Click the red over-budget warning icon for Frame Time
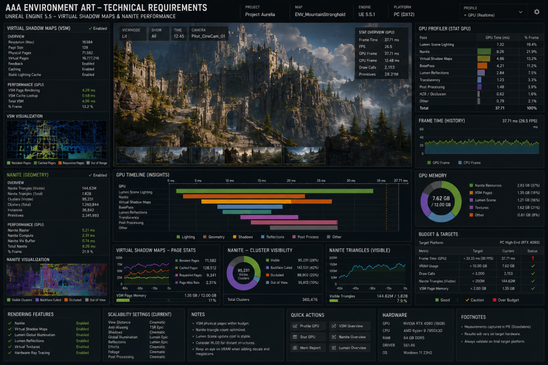Screen dimensions: 548x365 [x=532, y=259]
